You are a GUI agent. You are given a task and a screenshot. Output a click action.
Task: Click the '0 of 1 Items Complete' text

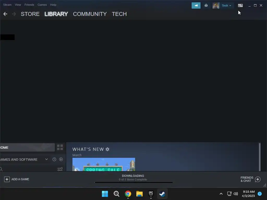pos(133,180)
